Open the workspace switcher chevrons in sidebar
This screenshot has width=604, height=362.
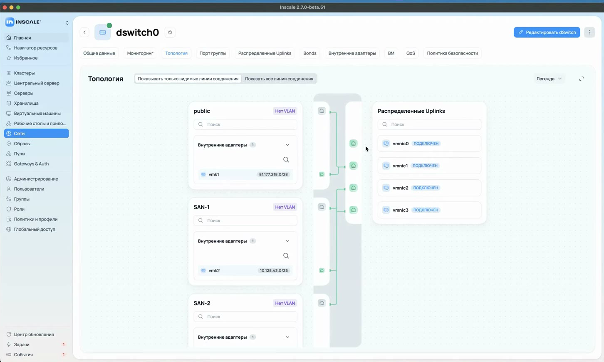click(67, 22)
